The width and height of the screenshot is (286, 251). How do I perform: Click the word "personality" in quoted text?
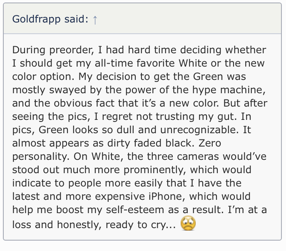pos(41,157)
